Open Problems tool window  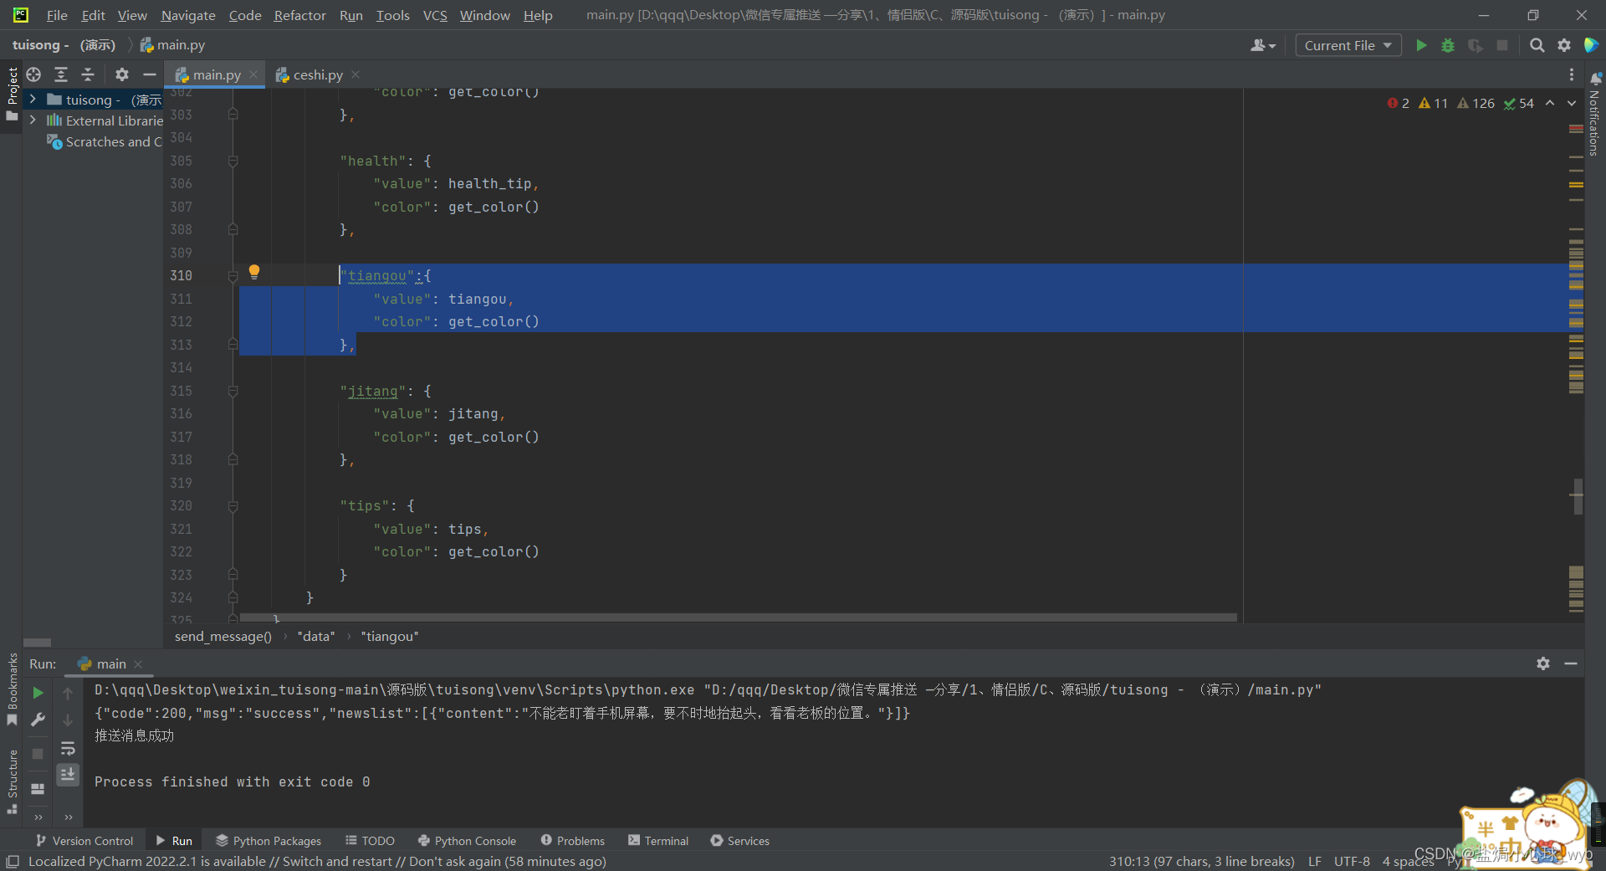click(573, 840)
